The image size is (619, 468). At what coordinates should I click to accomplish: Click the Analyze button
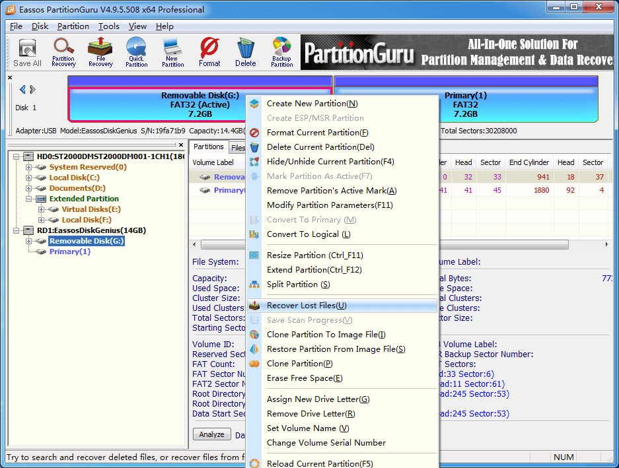click(x=211, y=434)
